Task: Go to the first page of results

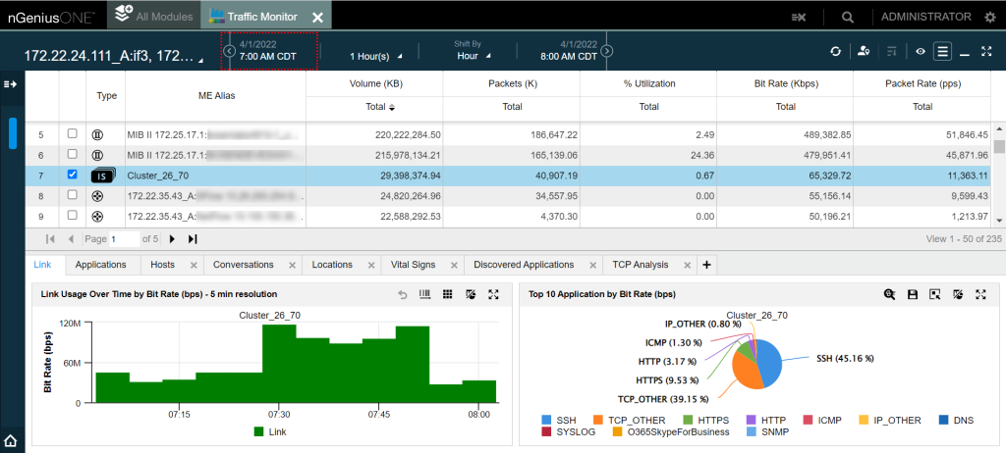Action: (x=50, y=239)
